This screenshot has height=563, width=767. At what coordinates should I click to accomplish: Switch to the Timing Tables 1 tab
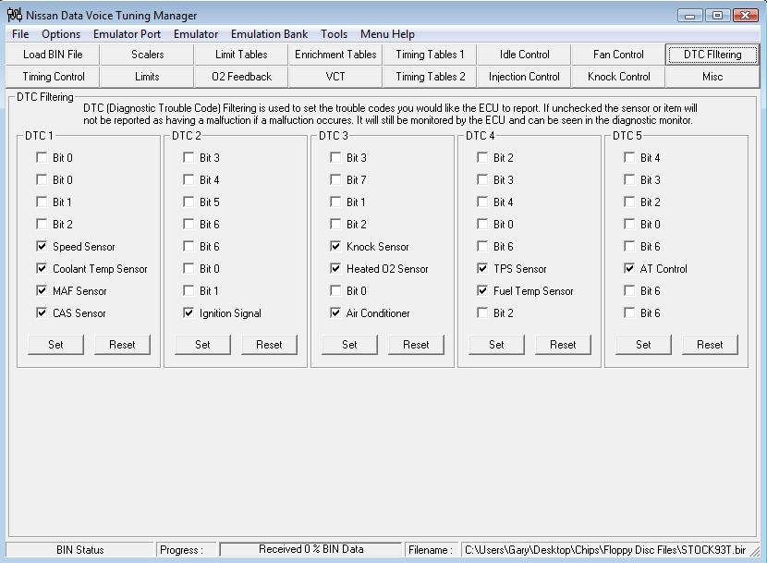[430, 55]
